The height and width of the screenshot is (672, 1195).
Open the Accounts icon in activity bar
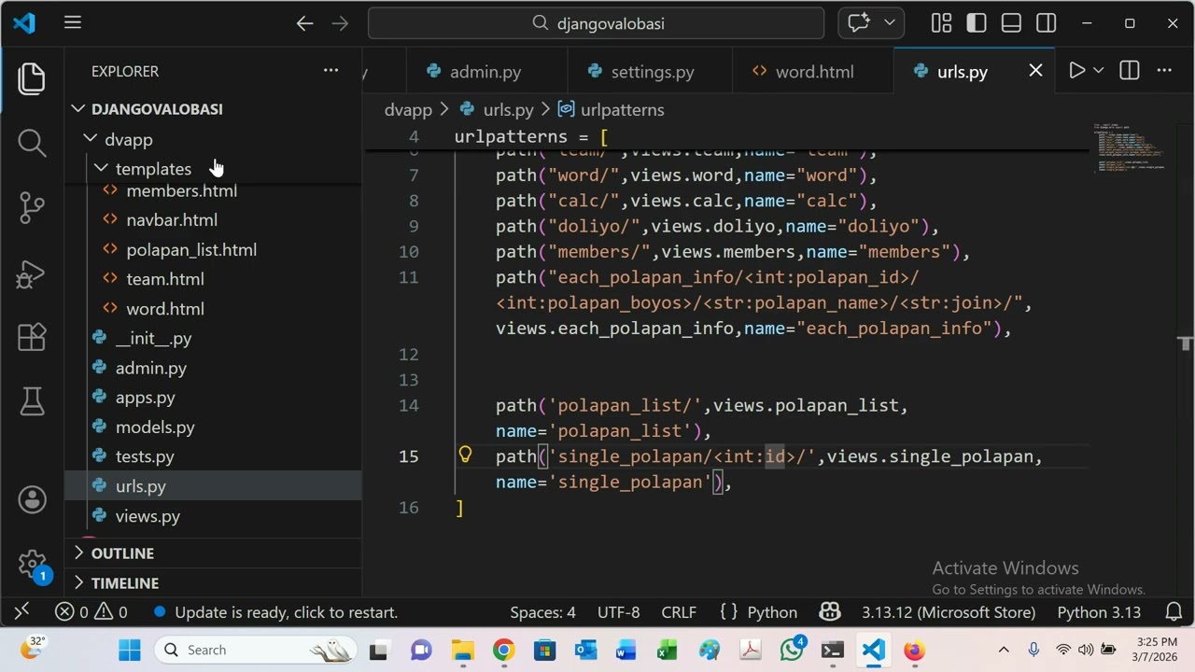[x=32, y=499]
